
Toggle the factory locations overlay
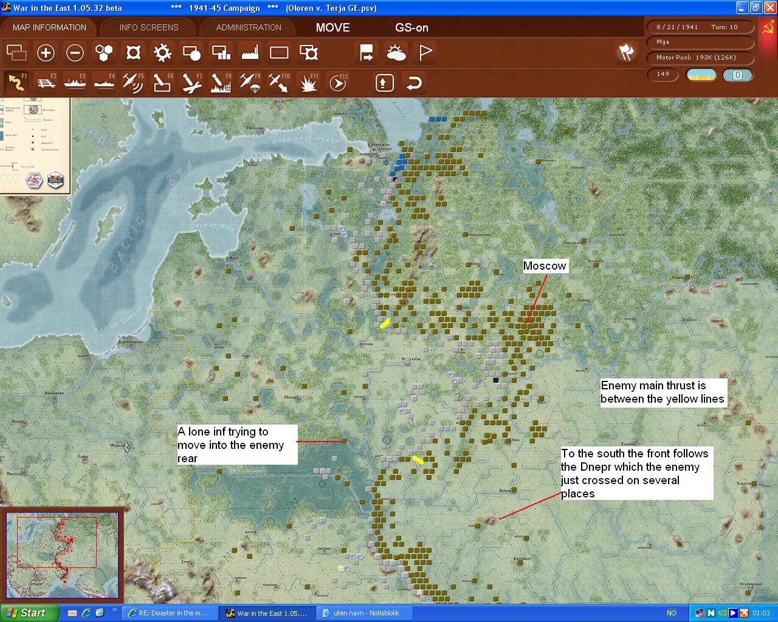(x=250, y=53)
